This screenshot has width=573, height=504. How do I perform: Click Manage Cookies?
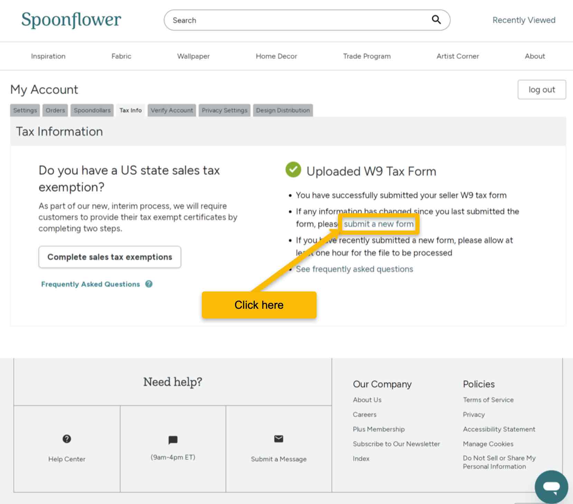[488, 444]
